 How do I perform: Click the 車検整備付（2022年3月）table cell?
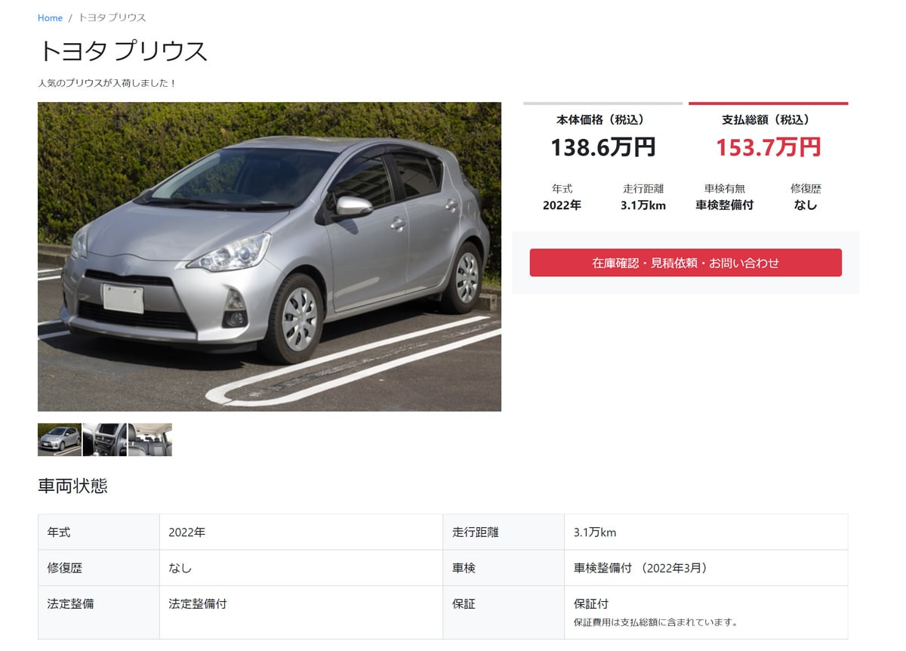706,567
